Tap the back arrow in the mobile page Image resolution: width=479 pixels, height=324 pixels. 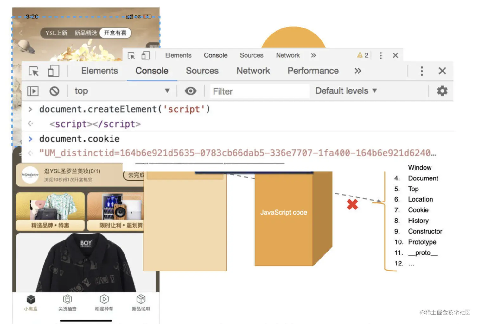pos(21,33)
